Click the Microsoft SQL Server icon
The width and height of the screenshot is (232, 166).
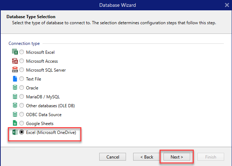click(x=15, y=70)
